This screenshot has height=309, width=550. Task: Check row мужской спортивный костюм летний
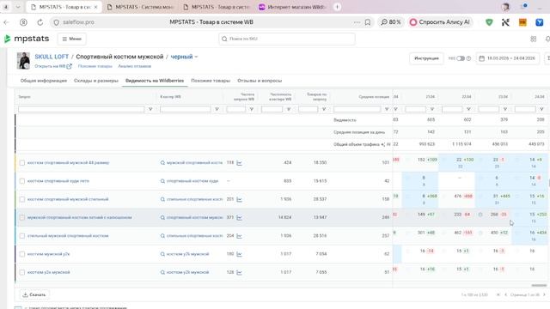(x=22, y=217)
